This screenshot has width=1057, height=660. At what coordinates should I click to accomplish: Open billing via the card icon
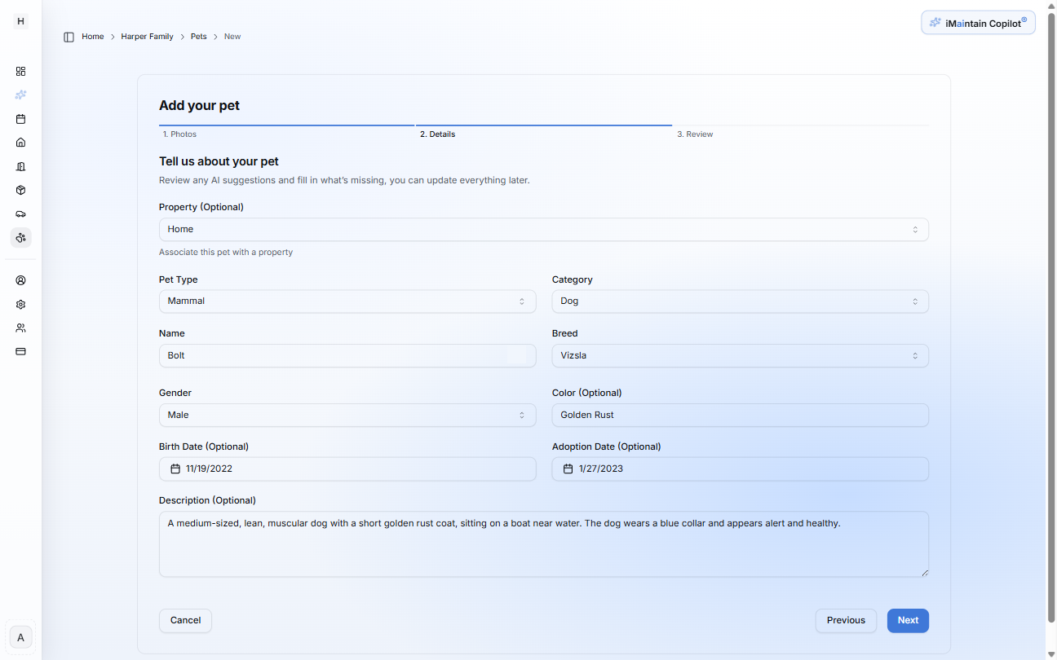[x=20, y=350]
